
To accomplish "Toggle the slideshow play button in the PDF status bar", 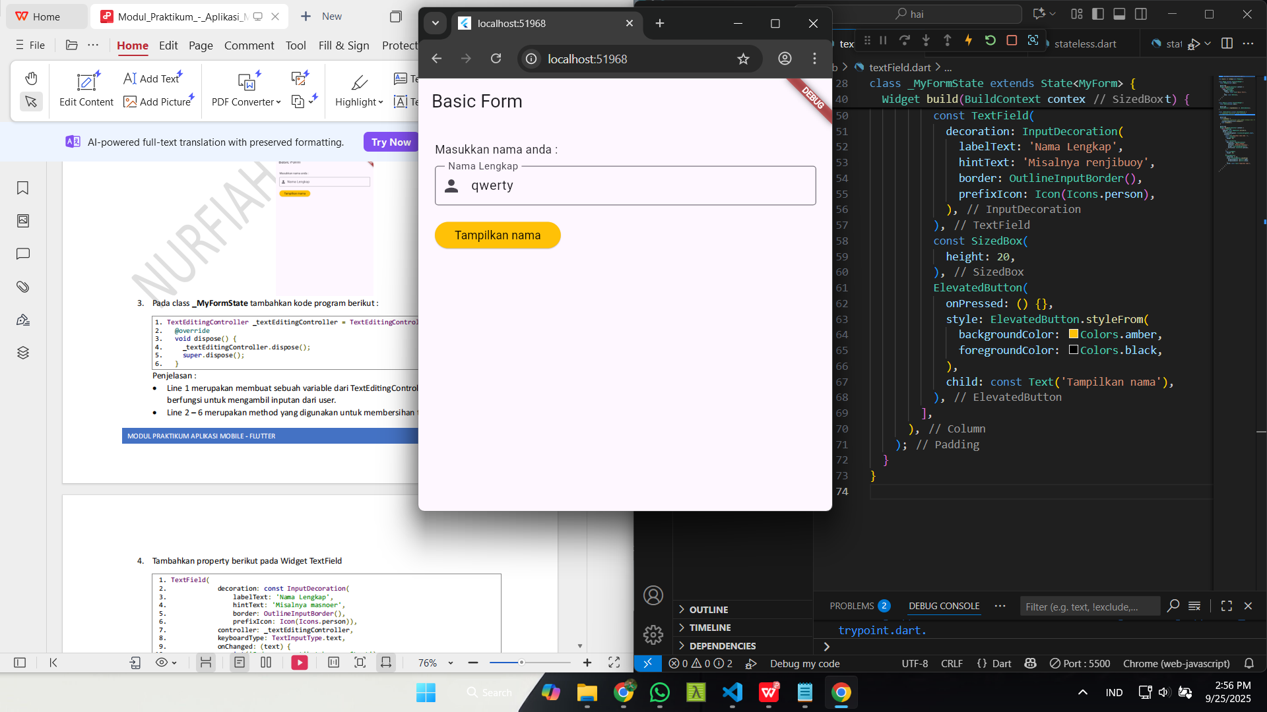I will [299, 663].
